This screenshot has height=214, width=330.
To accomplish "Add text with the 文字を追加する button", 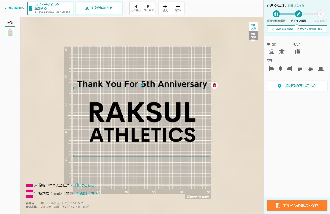I will point(99,8).
